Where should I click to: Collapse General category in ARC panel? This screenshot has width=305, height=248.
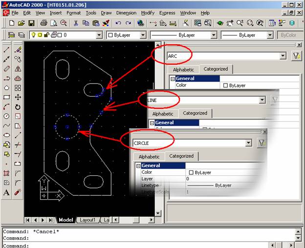coord(173,79)
